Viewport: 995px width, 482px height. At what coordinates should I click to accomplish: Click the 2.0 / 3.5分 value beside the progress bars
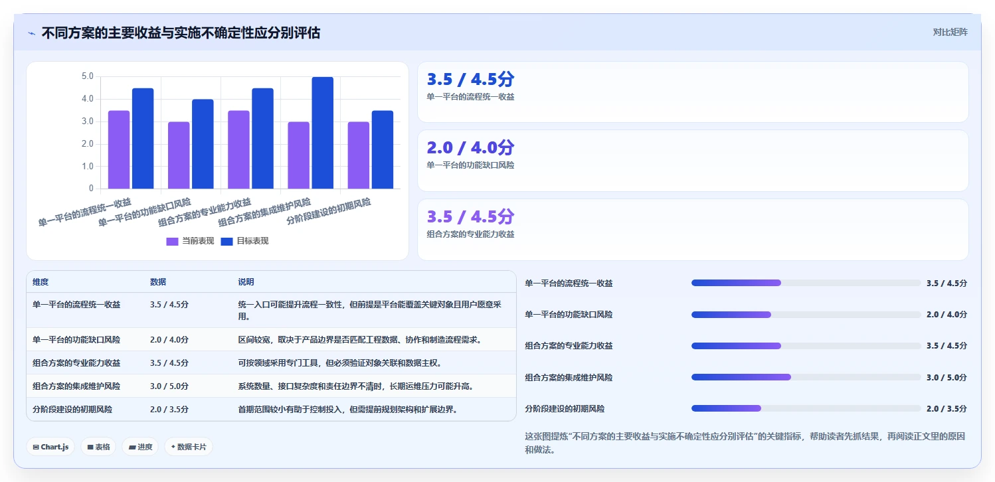coord(947,408)
